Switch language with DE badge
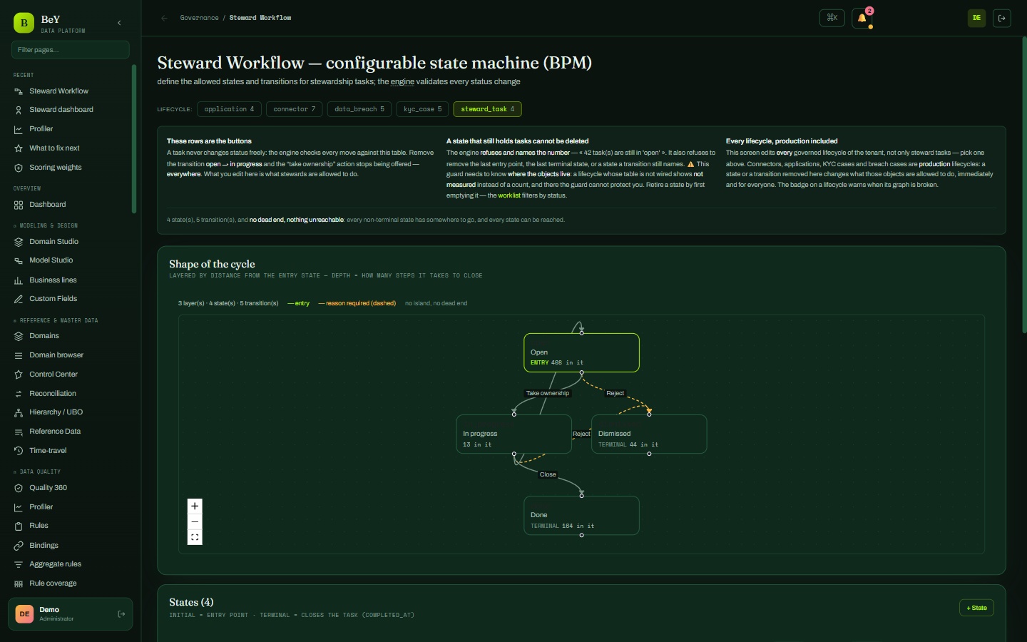 (976, 18)
